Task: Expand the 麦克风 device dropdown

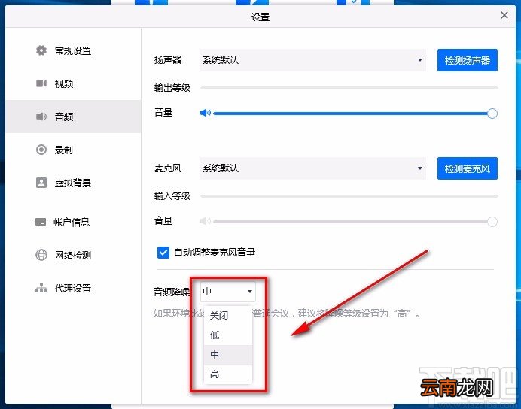Action: tap(312, 168)
